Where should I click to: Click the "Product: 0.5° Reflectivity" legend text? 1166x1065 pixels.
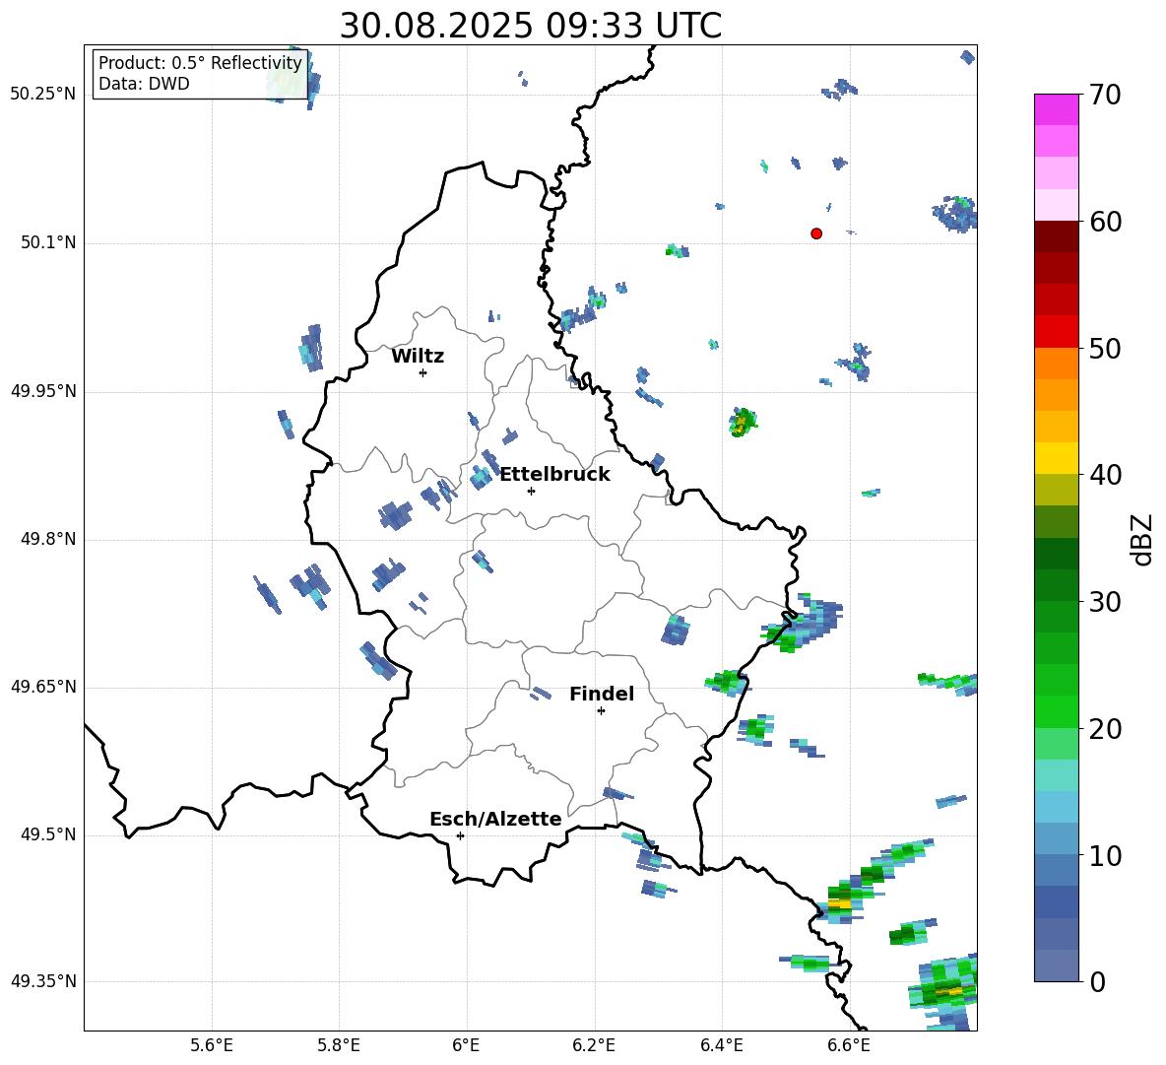coord(200,62)
